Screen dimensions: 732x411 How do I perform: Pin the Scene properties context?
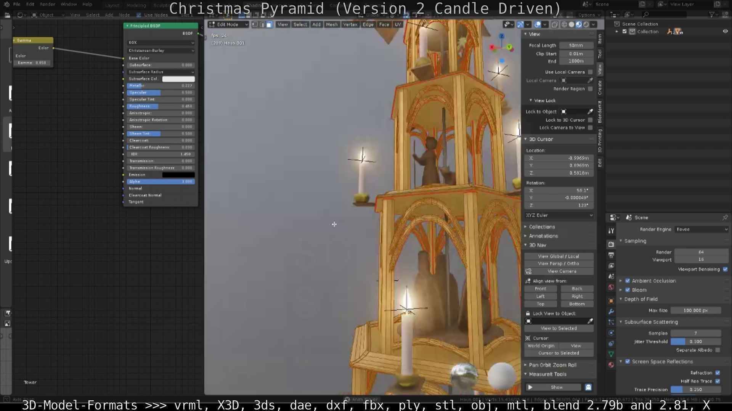[725, 217]
